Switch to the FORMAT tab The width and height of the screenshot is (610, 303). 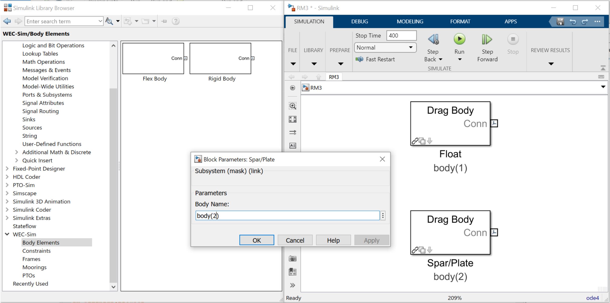point(460,22)
